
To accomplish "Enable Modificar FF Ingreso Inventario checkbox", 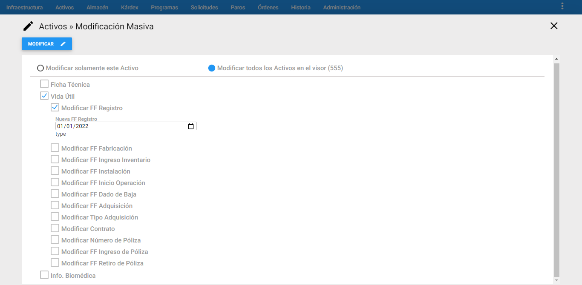I will click(55, 159).
